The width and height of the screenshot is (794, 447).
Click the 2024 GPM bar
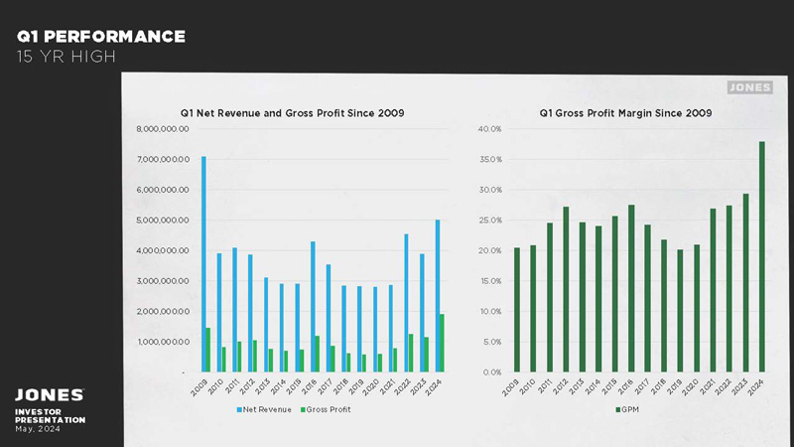[x=761, y=257]
